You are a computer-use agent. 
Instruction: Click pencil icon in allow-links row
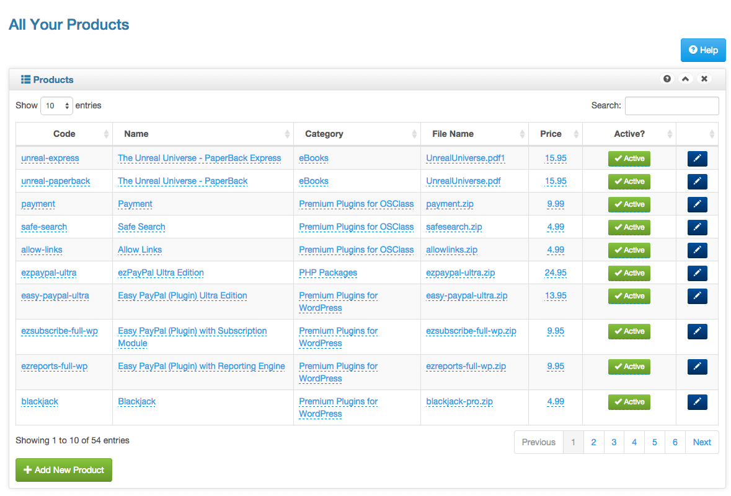(697, 250)
